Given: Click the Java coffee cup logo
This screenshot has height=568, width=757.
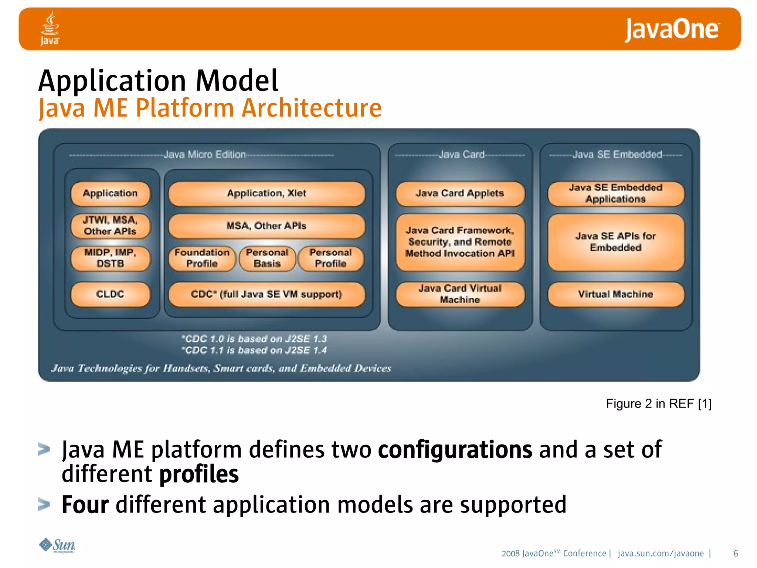Looking at the screenshot, I should 50,28.
